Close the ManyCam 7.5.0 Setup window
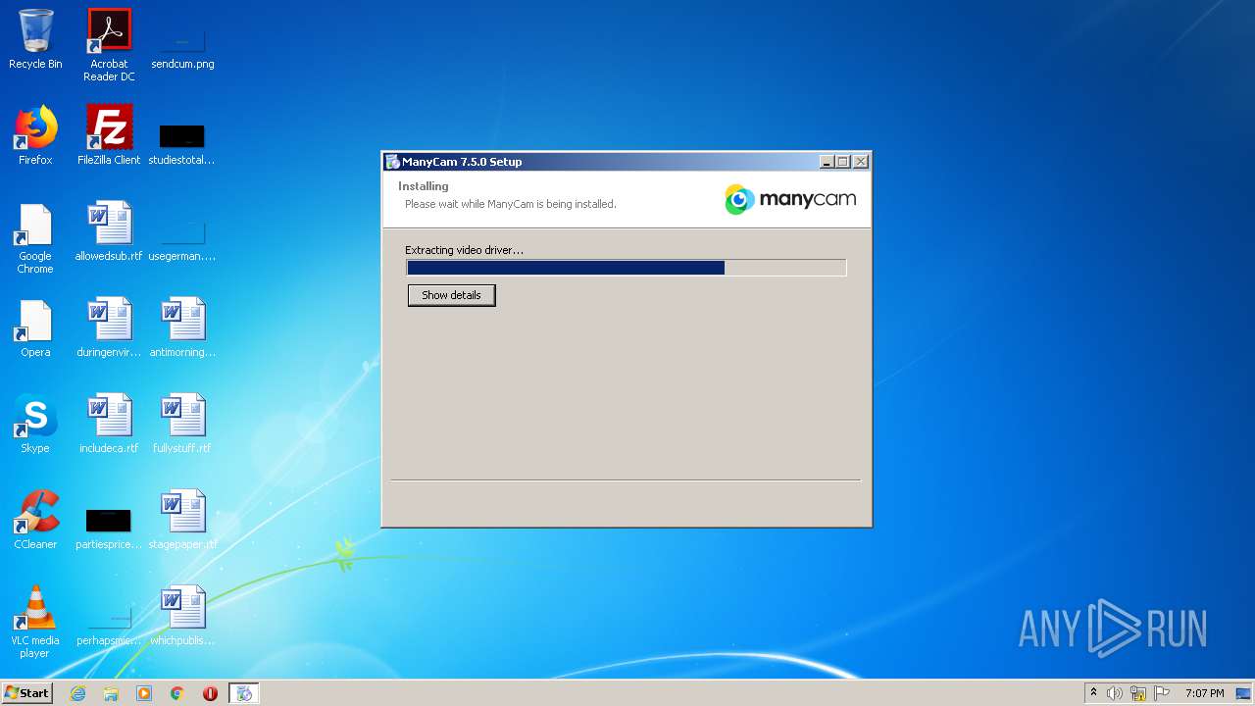The height and width of the screenshot is (706, 1255). click(861, 162)
